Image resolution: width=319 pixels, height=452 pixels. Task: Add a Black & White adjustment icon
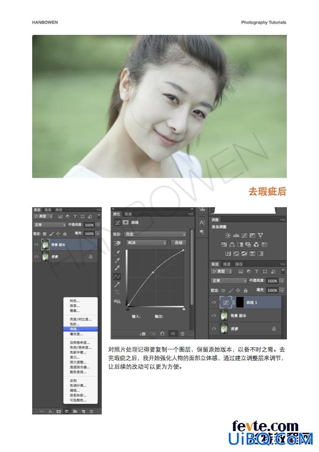pyautogui.click(x=240, y=244)
